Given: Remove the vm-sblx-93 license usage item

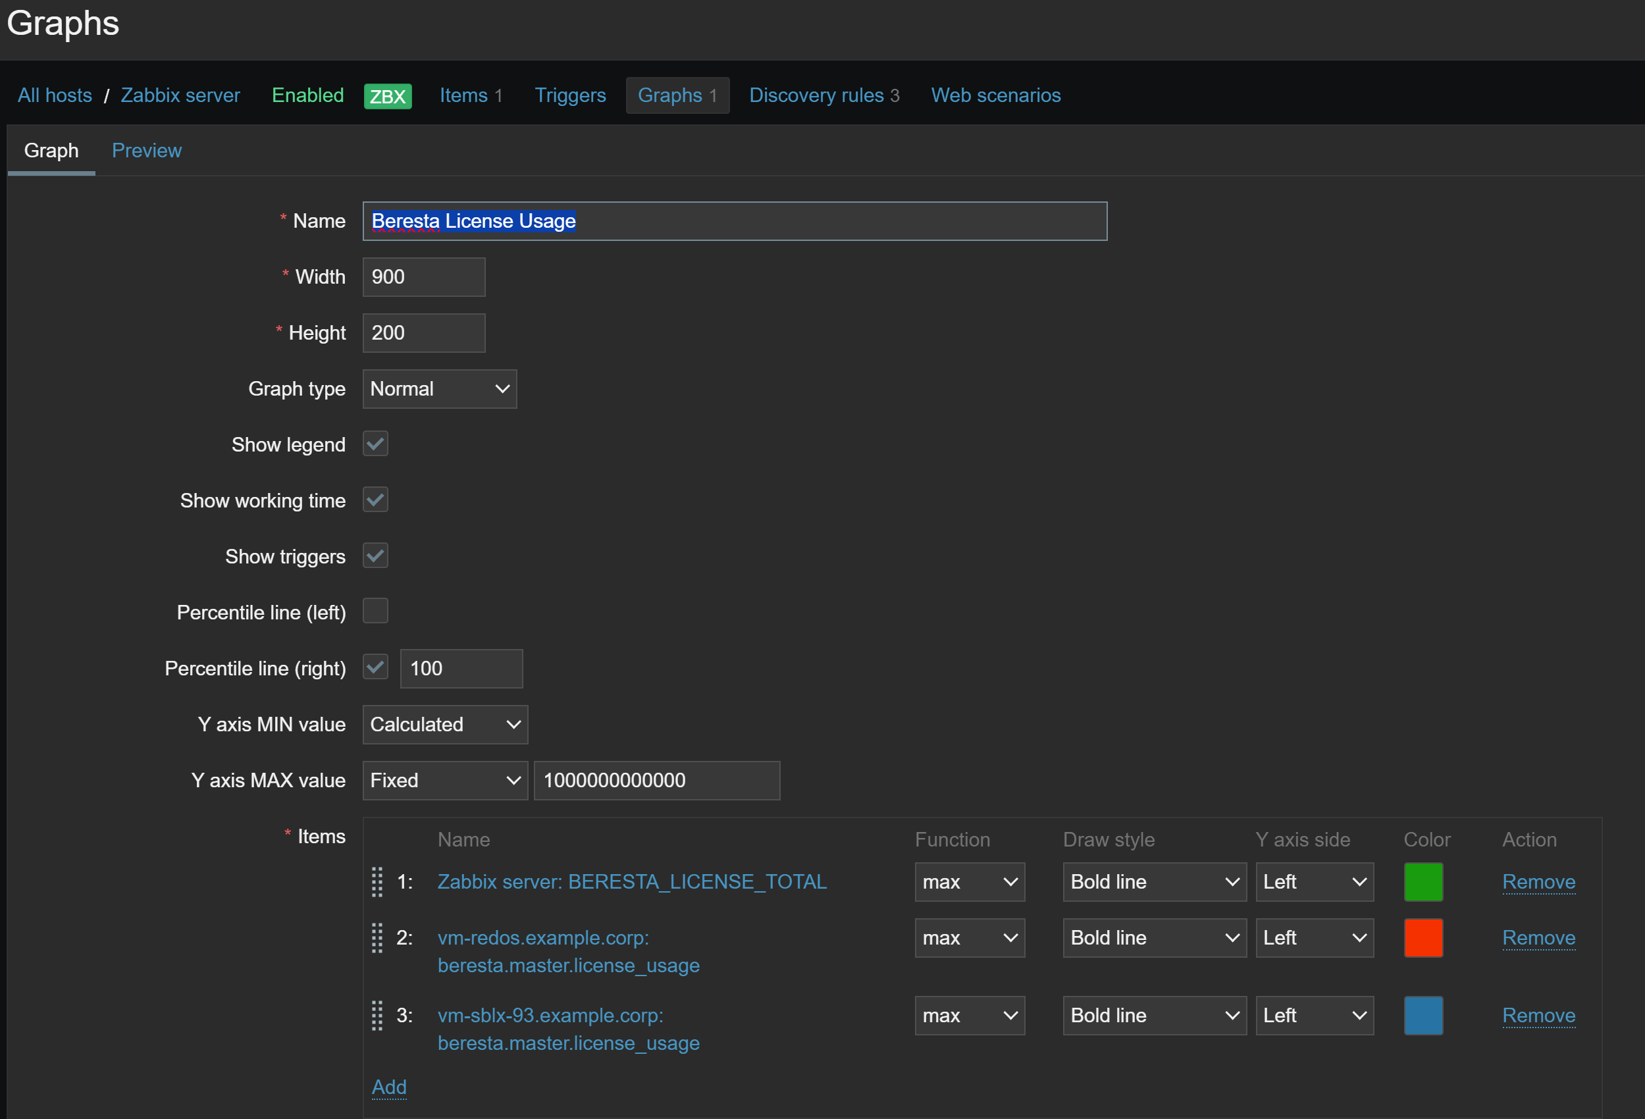Looking at the screenshot, I should [1538, 1016].
